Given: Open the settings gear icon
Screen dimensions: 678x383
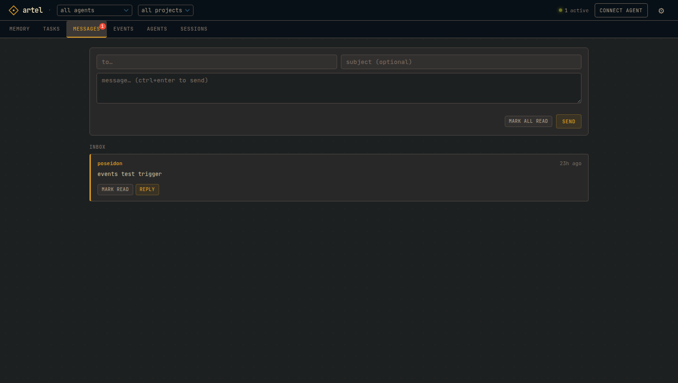Looking at the screenshot, I should [x=661, y=10].
